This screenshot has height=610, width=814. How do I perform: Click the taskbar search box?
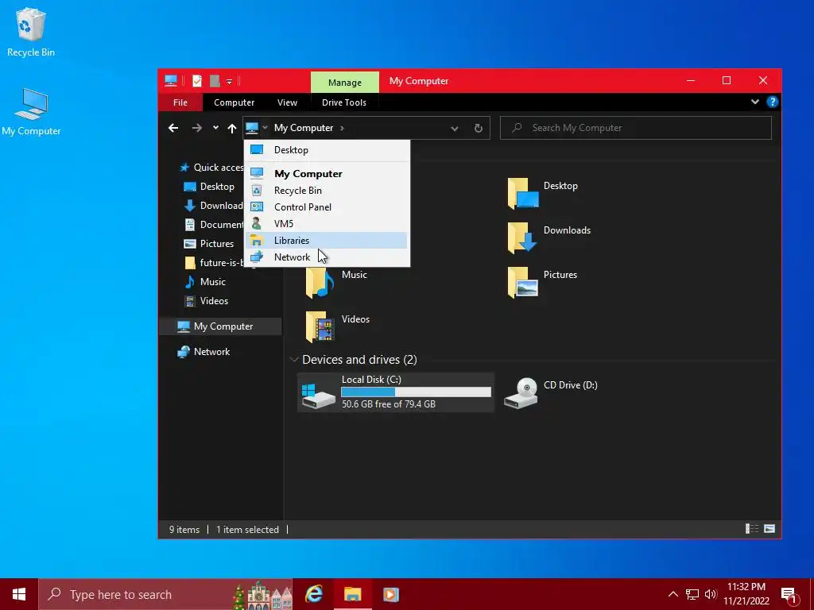coord(165,594)
